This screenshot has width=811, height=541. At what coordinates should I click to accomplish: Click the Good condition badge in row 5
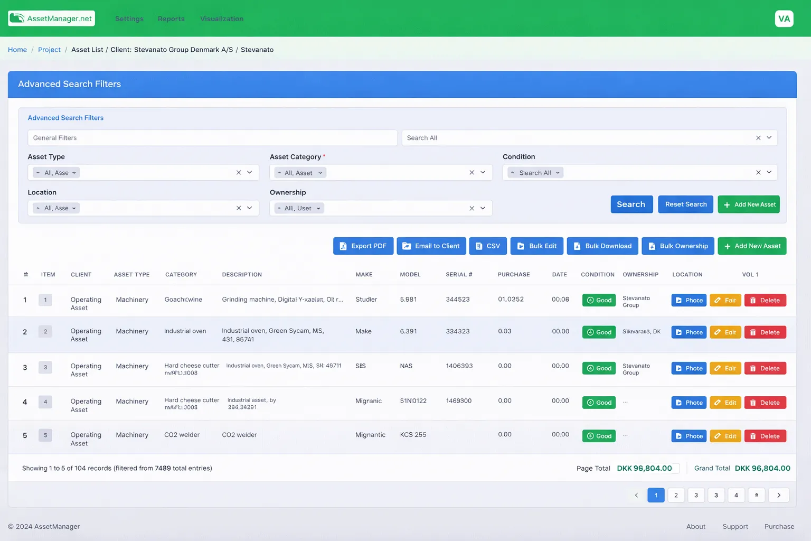(x=599, y=436)
